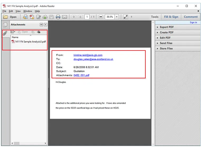Click the Sign document pen icon
Screen dimensions: 201x147
[x=39, y=17]
